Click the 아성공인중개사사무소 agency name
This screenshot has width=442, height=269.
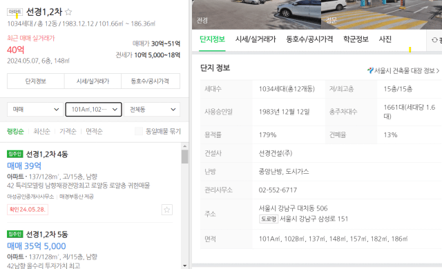[30, 197]
